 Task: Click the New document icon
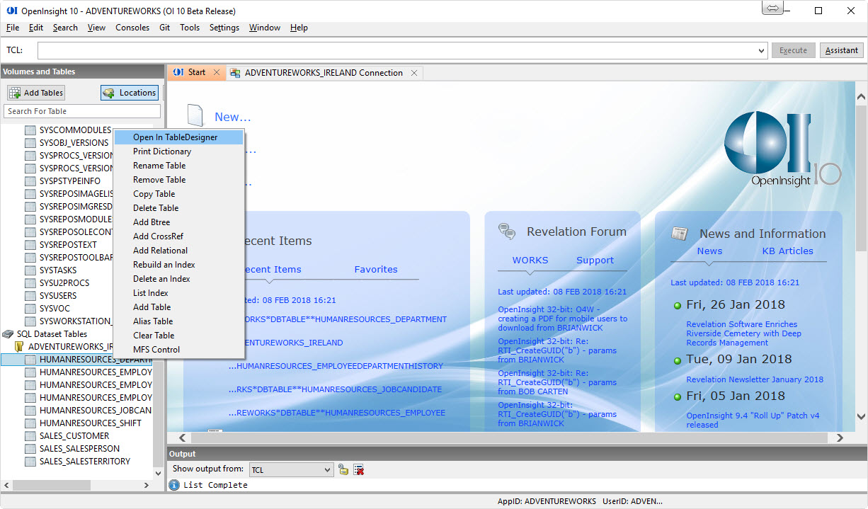pyautogui.click(x=195, y=115)
